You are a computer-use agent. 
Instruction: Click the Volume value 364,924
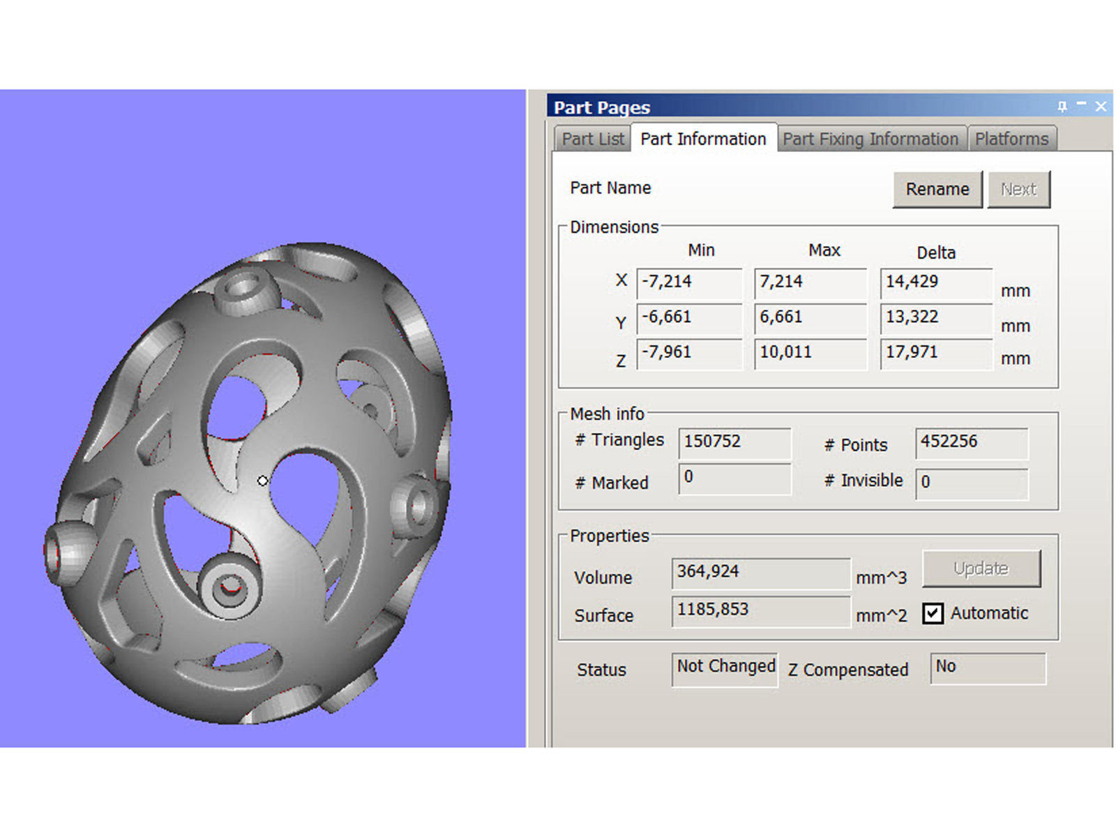tap(761, 573)
